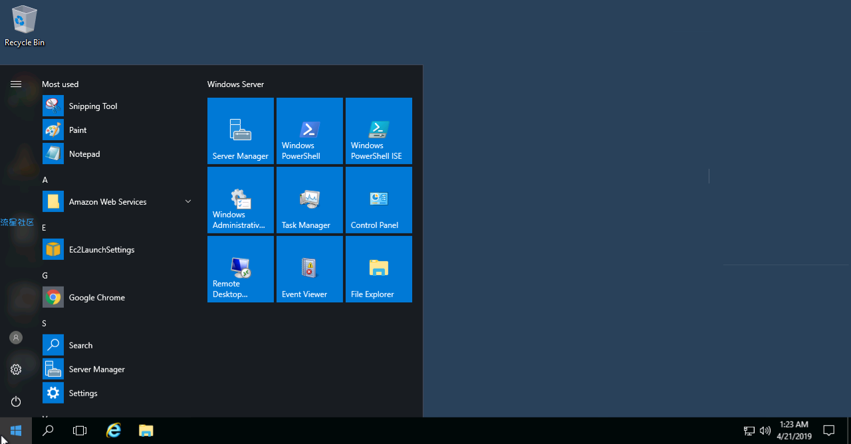This screenshot has height=444, width=851.
Task: Click the Windows Server group title
Action: 235,84
